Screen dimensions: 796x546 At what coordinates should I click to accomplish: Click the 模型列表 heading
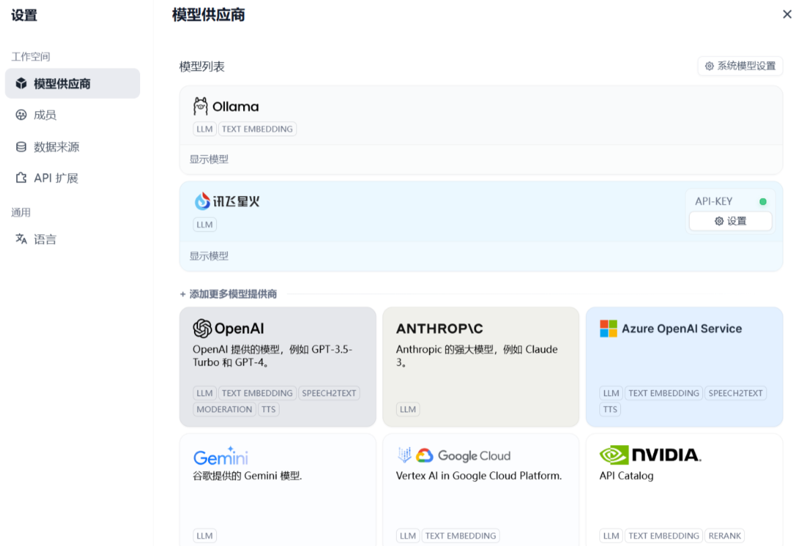coord(202,67)
